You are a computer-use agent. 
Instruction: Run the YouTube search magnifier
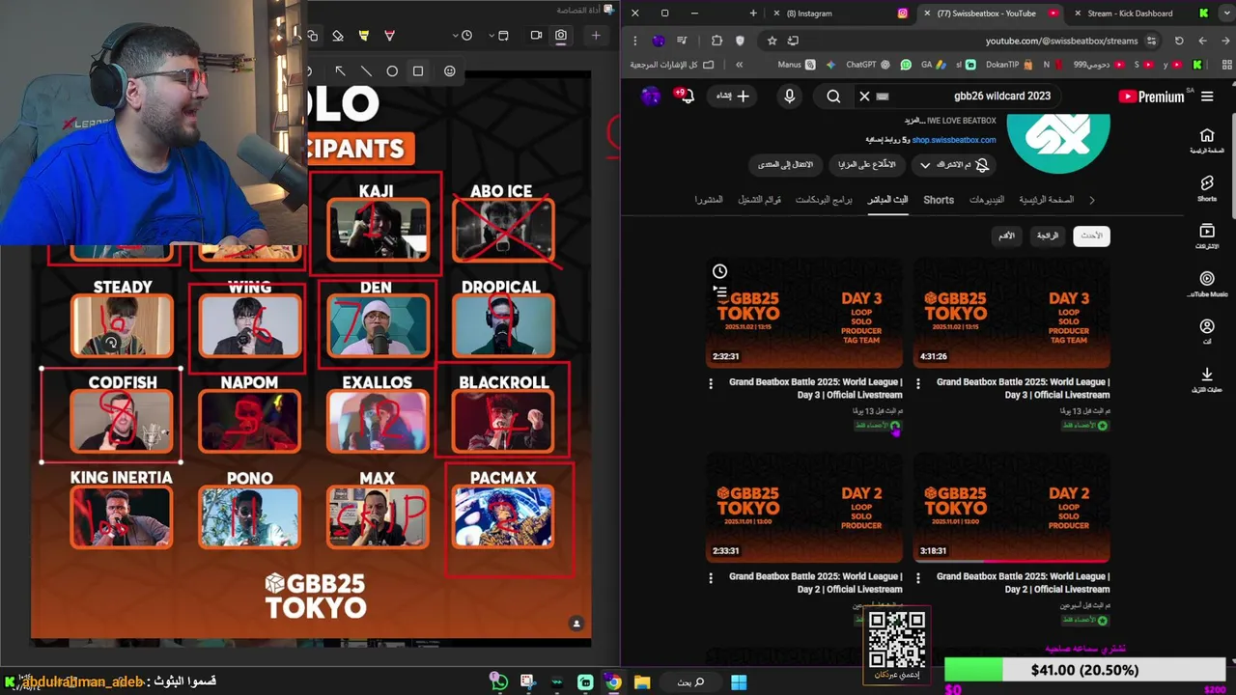833,97
